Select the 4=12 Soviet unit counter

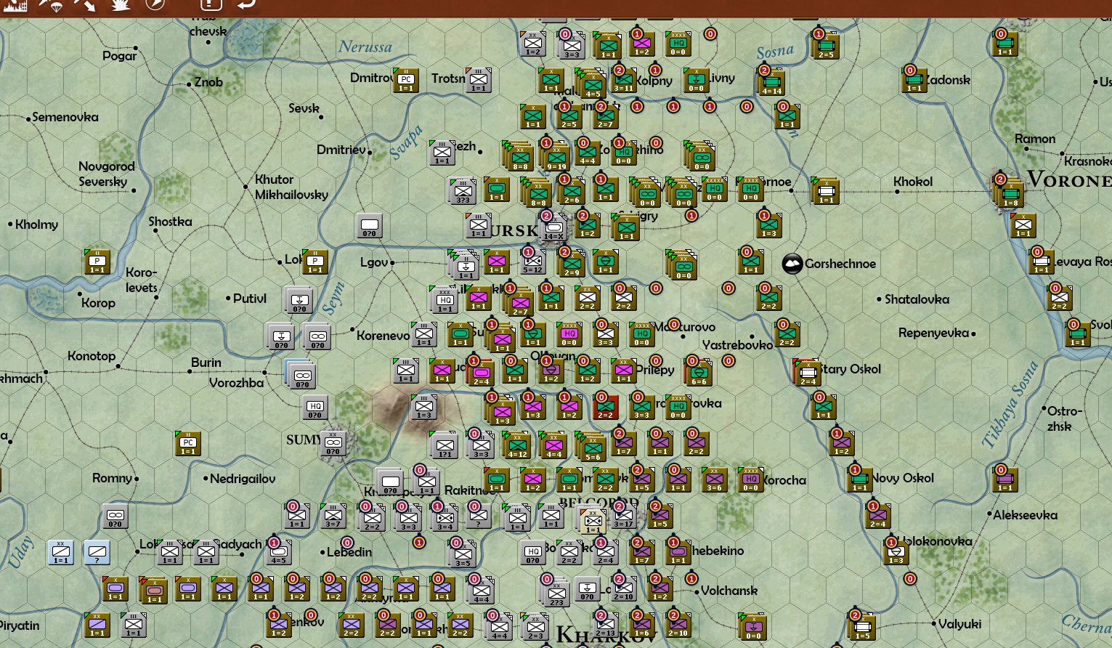click(x=517, y=445)
